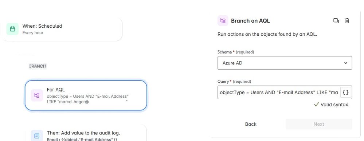Click into the Query AQL input field
This screenshot has width=364, height=141.
coord(279,92)
